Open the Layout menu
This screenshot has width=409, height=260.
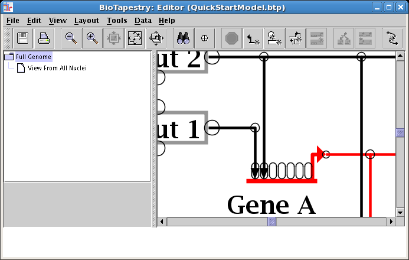click(86, 20)
